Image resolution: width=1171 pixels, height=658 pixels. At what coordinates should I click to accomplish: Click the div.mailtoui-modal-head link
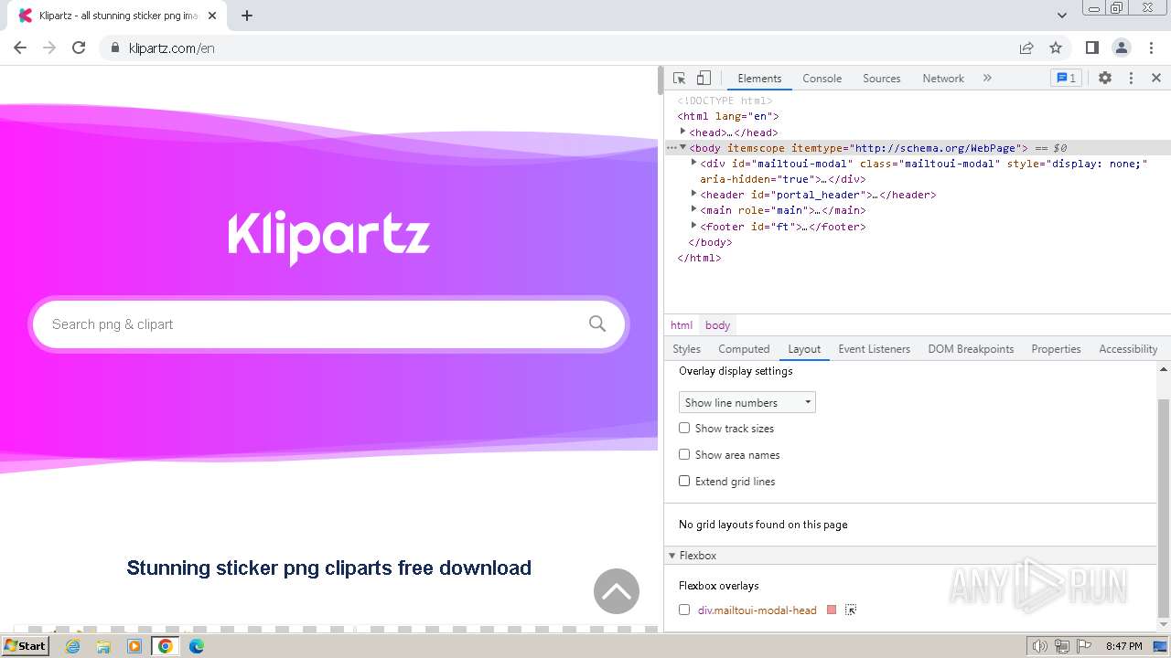coord(757,610)
